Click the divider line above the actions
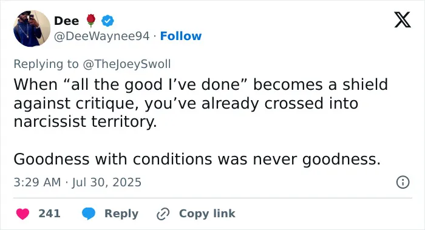Viewport: 425px width, 230px height. click(212, 198)
